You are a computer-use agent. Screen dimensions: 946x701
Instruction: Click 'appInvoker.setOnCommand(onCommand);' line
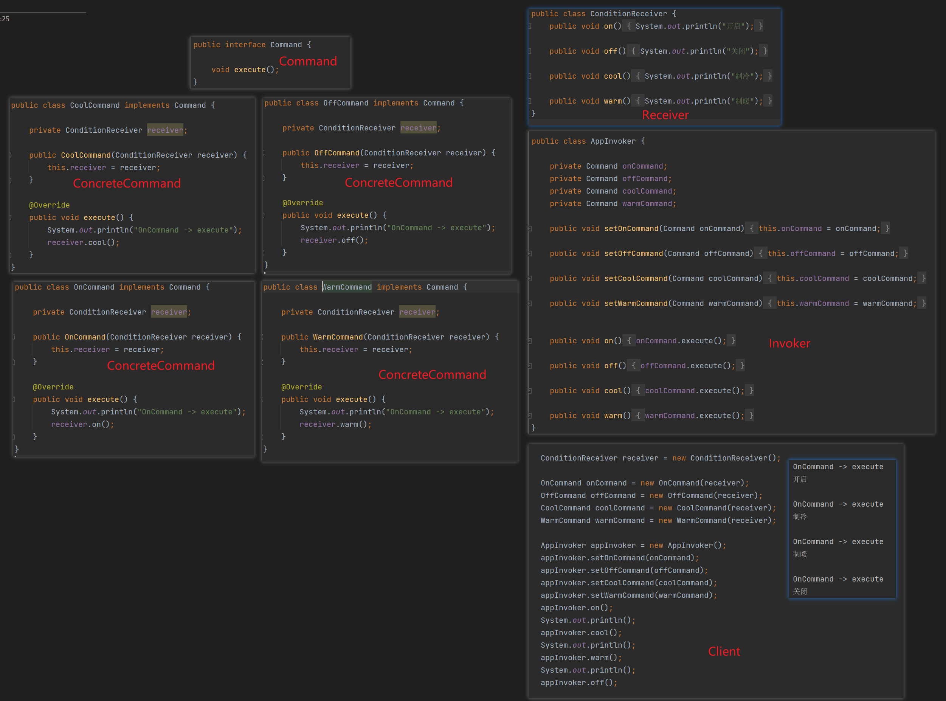(x=620, y=558)
